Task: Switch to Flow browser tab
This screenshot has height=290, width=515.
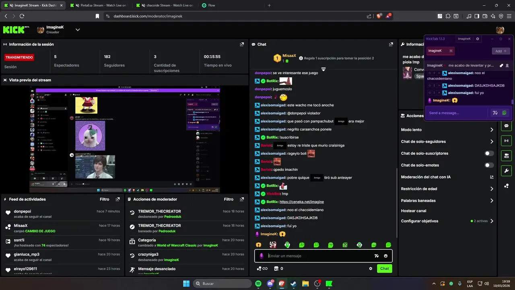Action: (x=231, y=5)
